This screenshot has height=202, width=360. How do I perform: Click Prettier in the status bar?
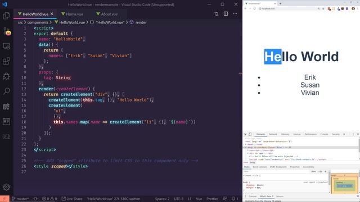click(212, 199)
